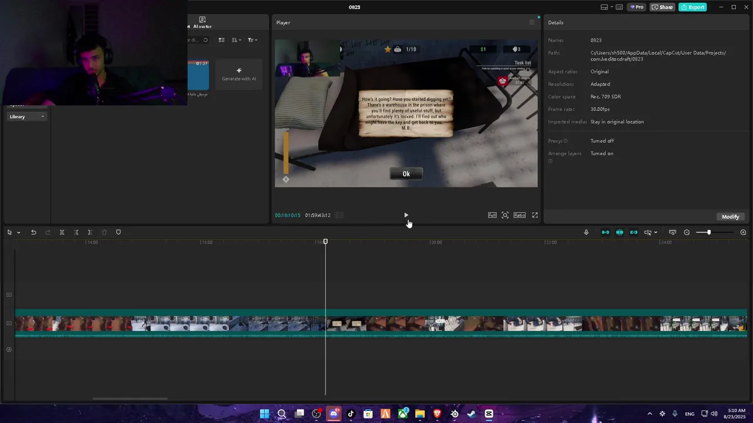Click the Proxy info icon
The width and height of the screenshot is (753, 423).
pos(565,141)
